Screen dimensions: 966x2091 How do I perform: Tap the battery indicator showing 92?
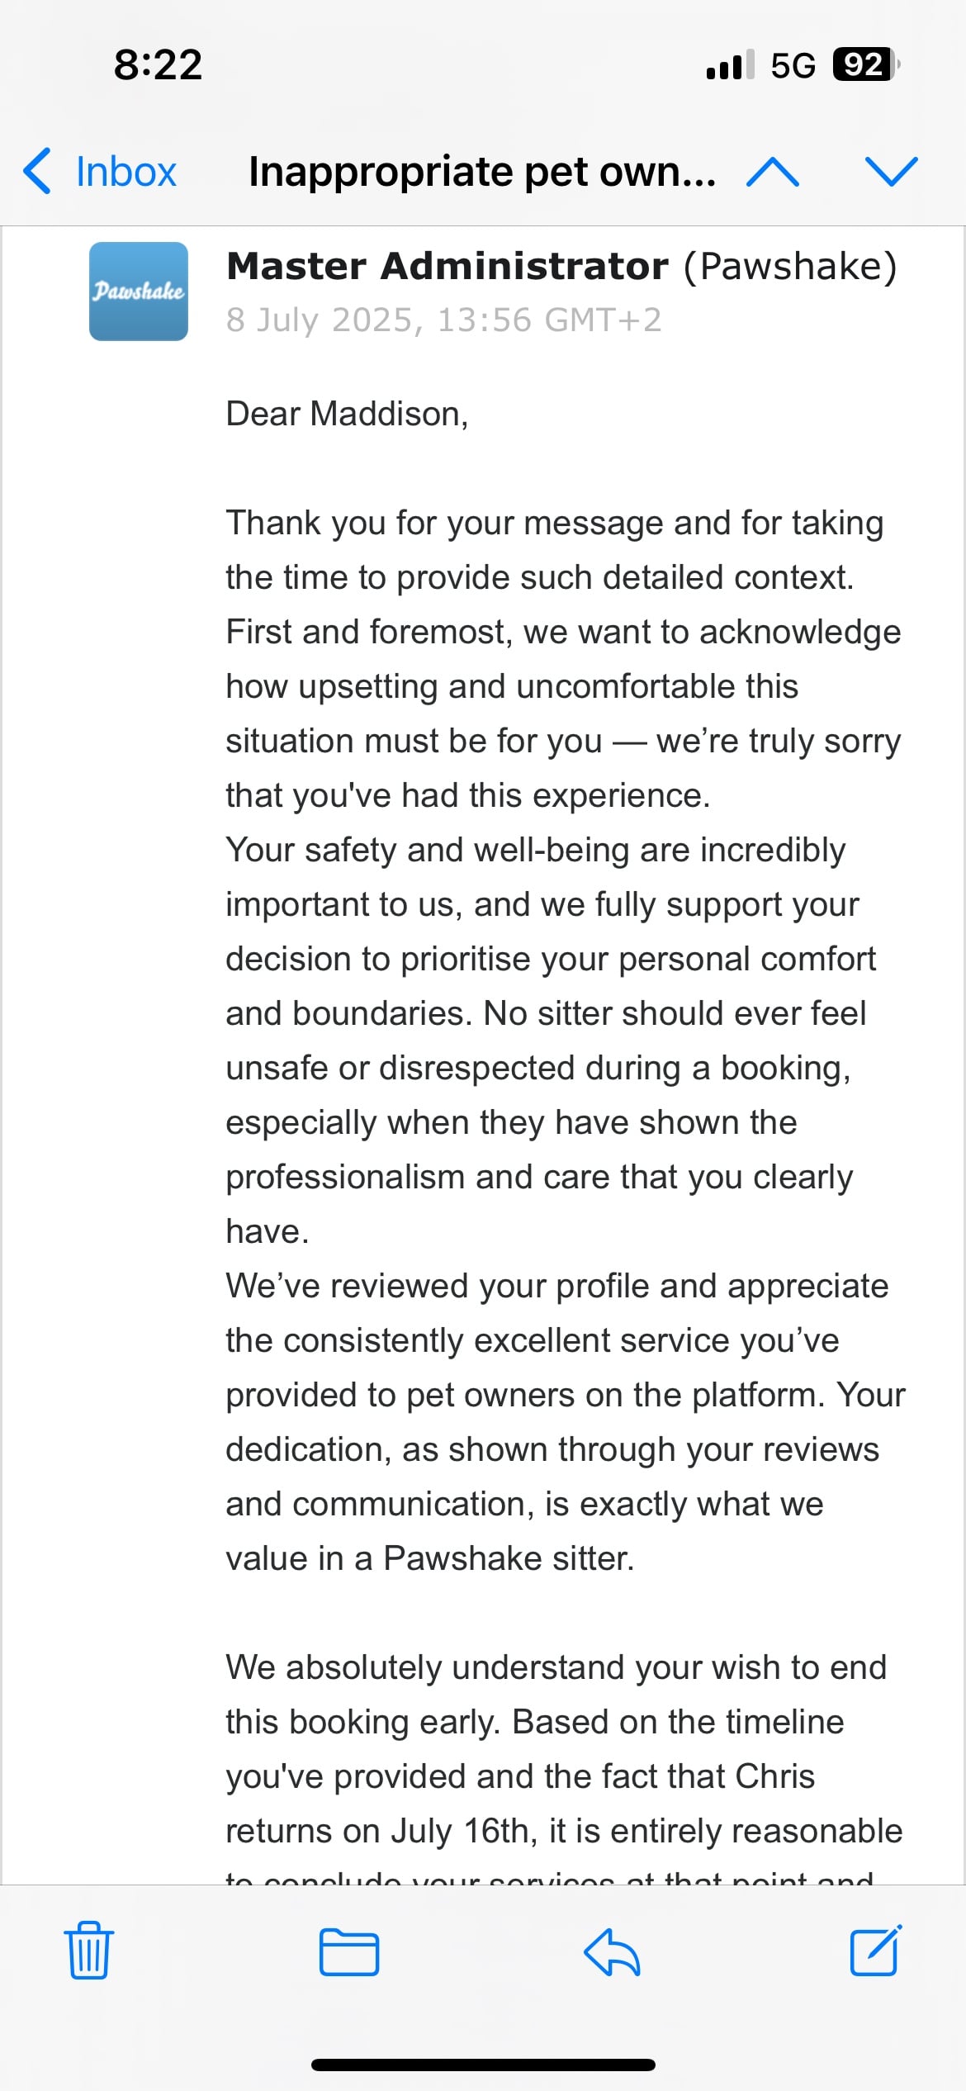tap(864, 64)
